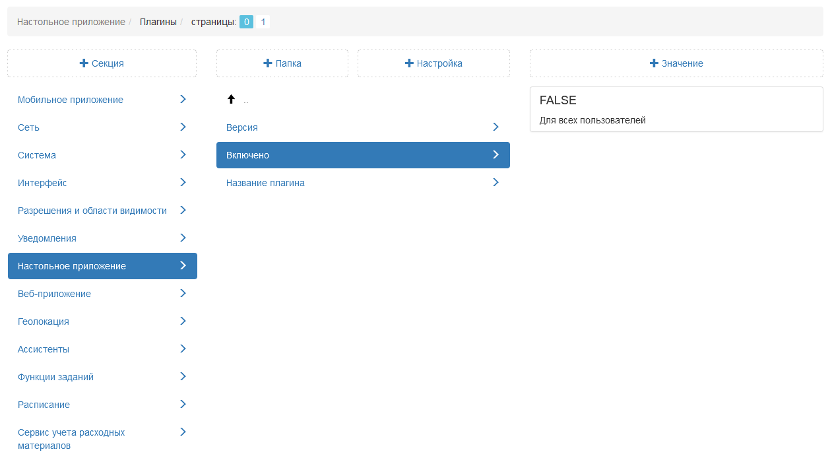Expand chevron of Версия setting
The height and width of the screenshot is (468, 830).
pos(496,127)
